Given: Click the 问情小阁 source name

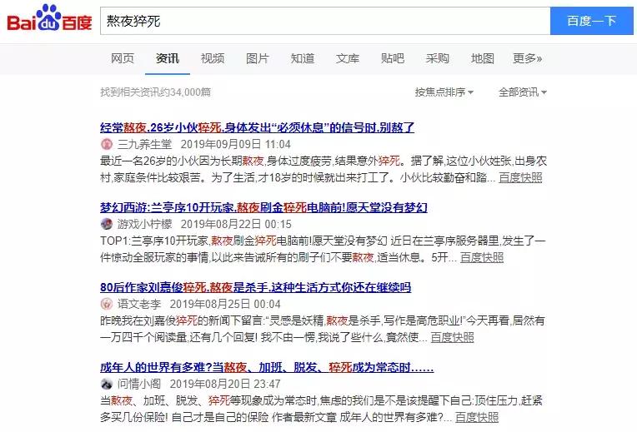Looking at the screenshot, I should point(139,384).
